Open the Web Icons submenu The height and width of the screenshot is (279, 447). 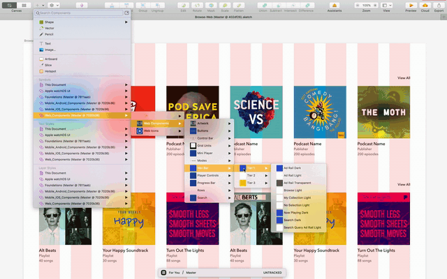(158, 130)
